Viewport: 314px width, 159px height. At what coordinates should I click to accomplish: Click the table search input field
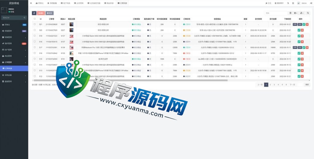coord(276,13)
